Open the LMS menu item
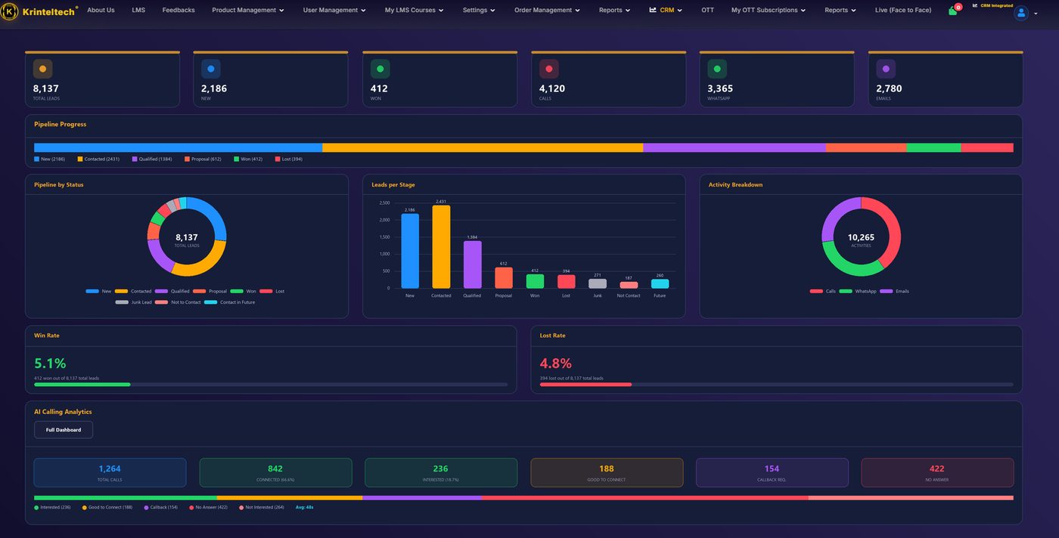 coord(138,11)
